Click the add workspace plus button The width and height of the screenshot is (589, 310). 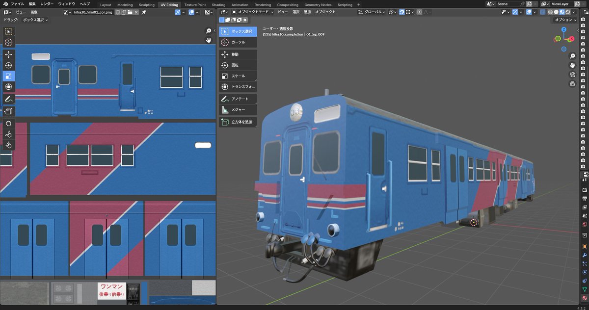click(x=358, y=4)
